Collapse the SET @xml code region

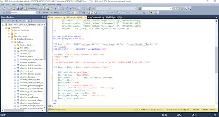coord(52,44)
